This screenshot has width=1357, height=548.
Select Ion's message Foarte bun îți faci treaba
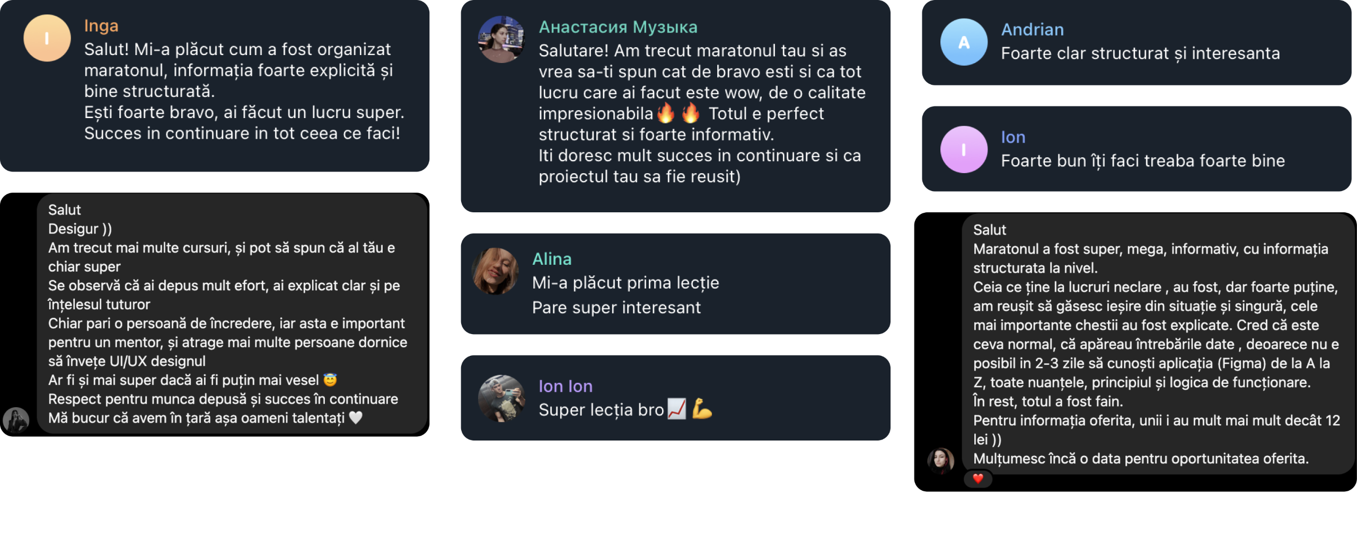coord(1143,161)
